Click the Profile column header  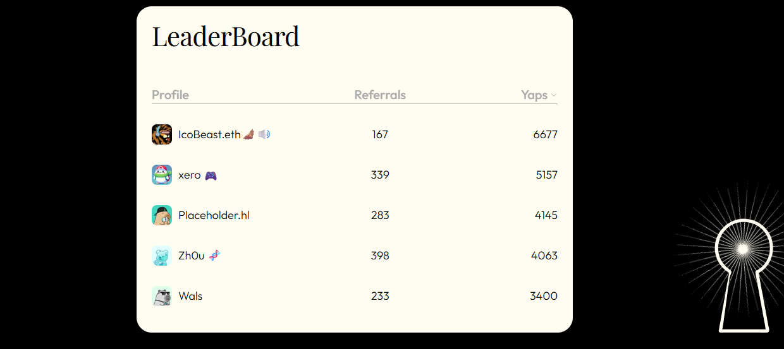pos(170,95)
